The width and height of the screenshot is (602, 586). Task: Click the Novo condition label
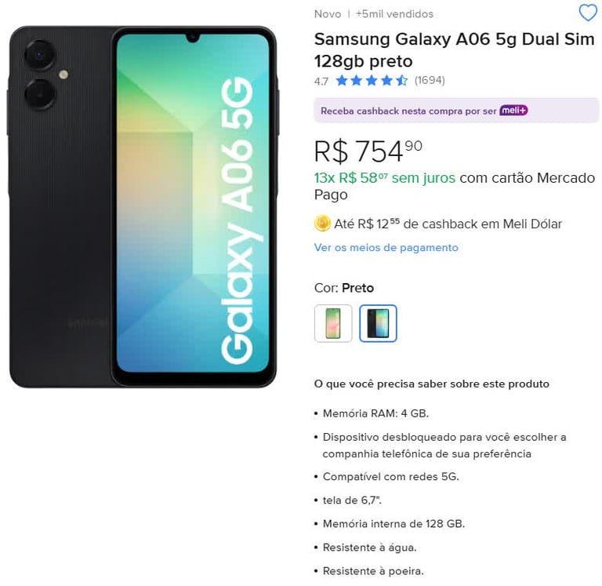pyautogui.click(x=328, y=14)
